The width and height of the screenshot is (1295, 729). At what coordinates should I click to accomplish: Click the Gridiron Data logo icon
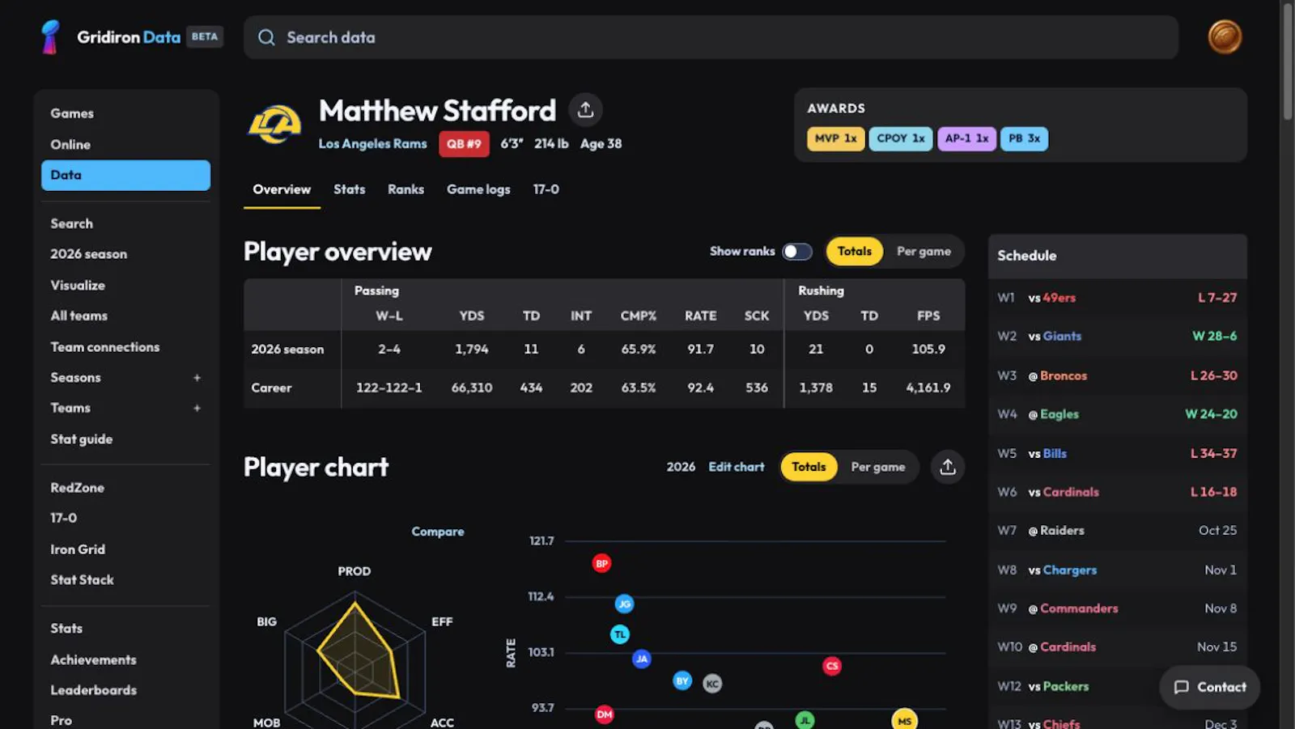coord(50,37)
